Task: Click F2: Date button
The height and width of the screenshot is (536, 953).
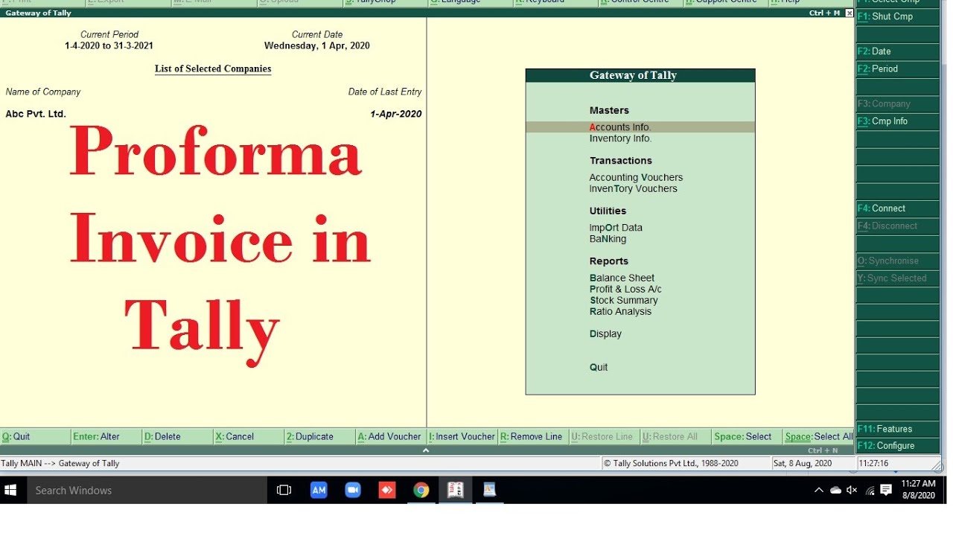Action: 897,51
